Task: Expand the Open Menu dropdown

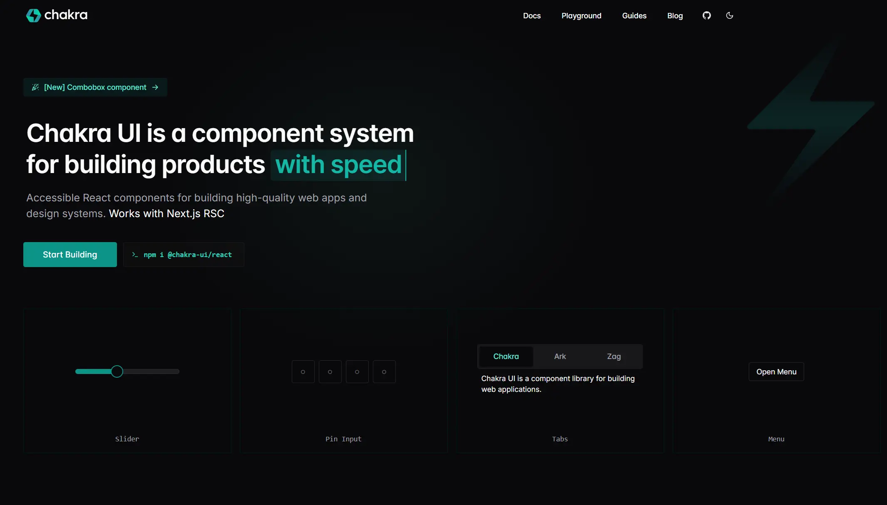Action: (x=776, y=371)
